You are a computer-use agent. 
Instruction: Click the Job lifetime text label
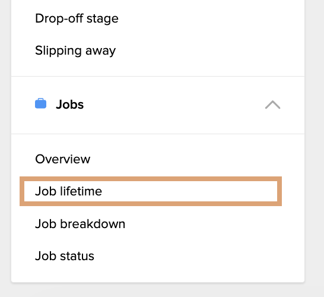tap(68, 191)
